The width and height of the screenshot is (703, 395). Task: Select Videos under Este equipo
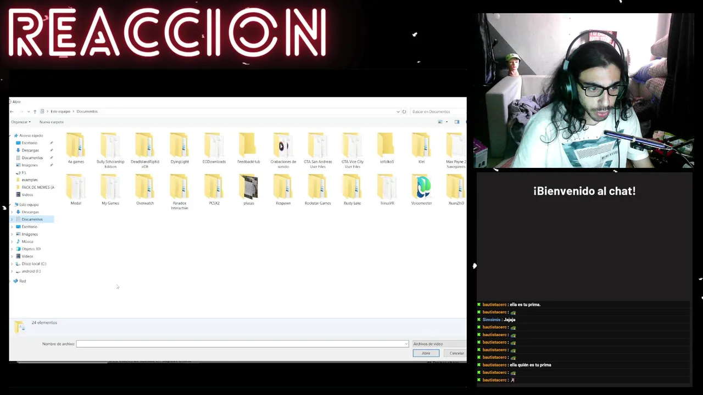(27, 256)
